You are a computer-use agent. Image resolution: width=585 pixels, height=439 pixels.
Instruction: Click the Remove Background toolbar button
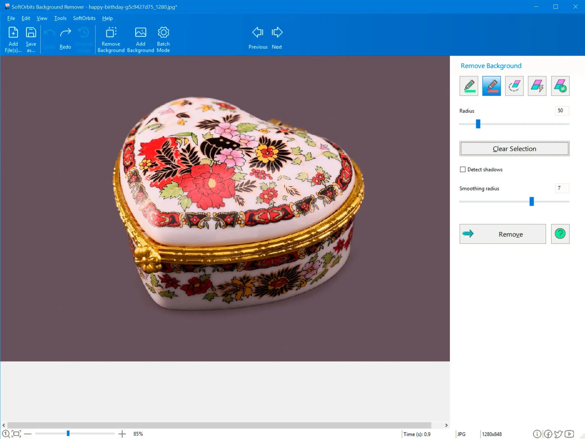point(111,39)
